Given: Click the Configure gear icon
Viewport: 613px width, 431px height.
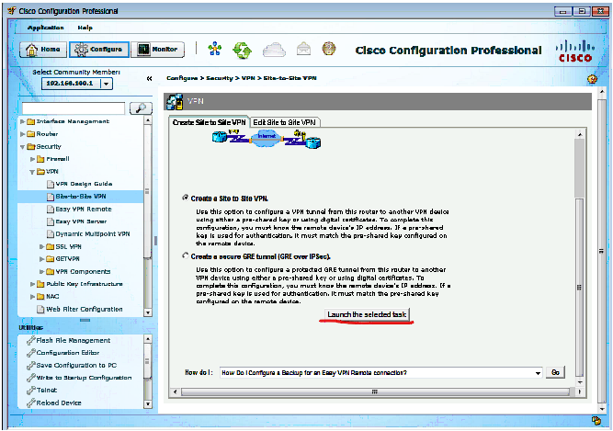Looking at the screenshot, I should [x=81, y=50].
